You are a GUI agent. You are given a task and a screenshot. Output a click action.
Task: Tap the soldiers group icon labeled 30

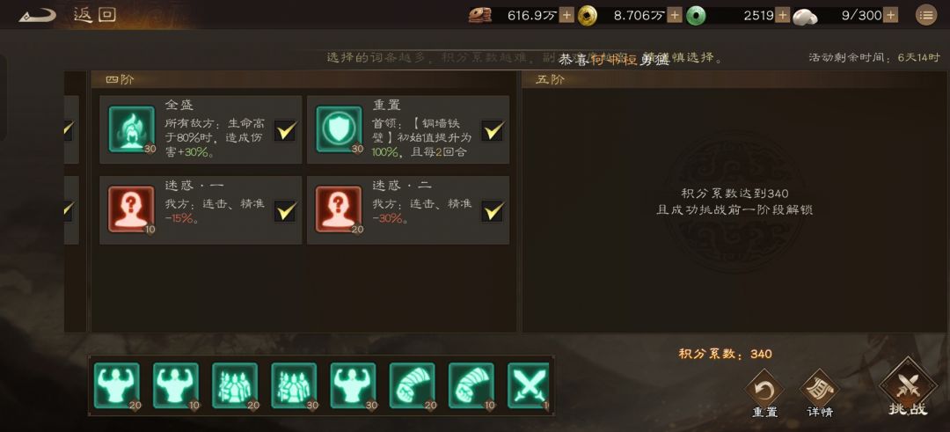tap(294, 385)
